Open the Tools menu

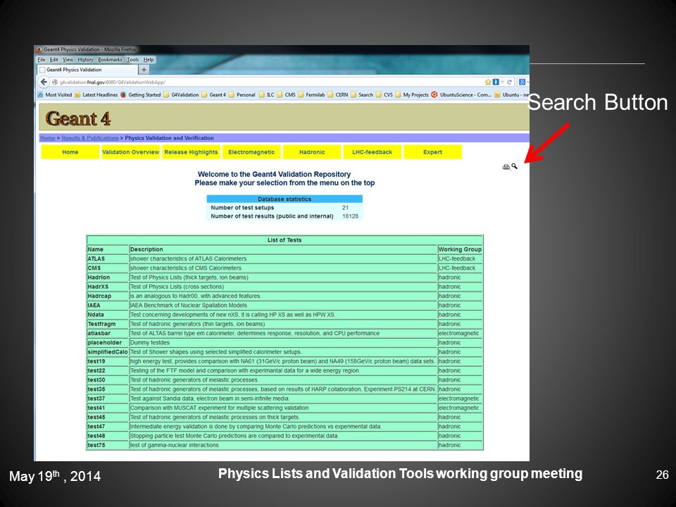(133, 59)
